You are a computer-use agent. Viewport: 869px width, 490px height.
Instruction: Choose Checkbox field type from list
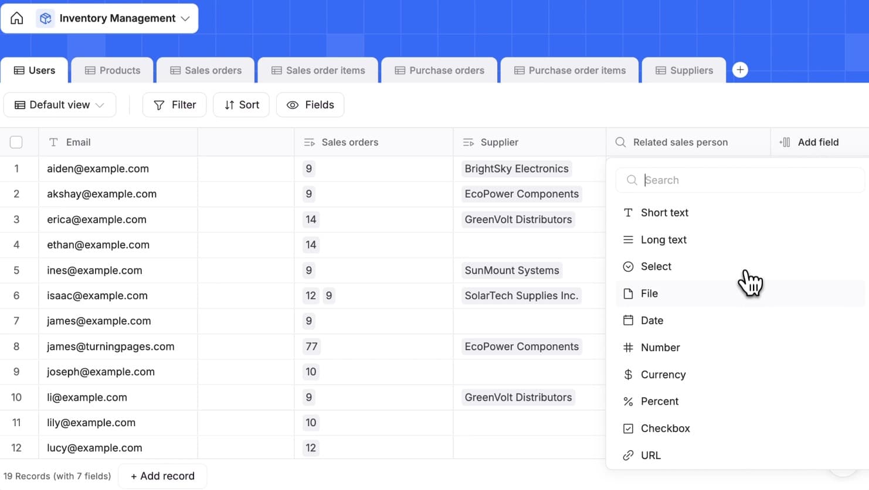pyautogui.click(x=665, y=429)
